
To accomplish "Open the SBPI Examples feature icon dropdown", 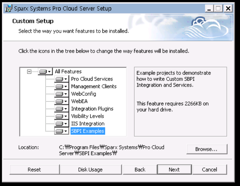I will coord(62,131).
